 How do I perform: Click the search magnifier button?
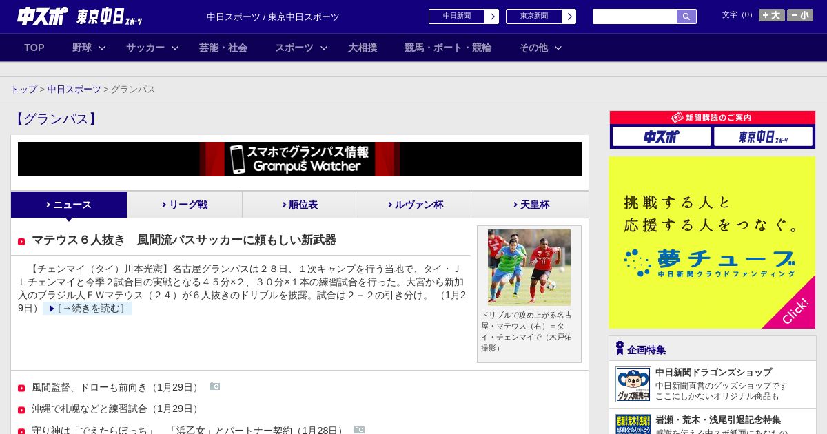pos(686,17)
